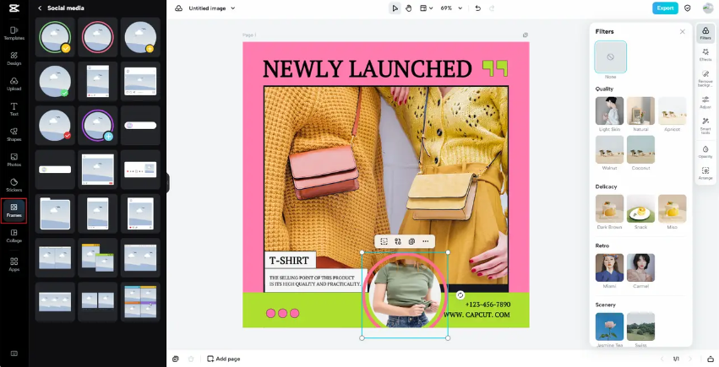This screenshot has width=719, height=367.
Task: Open the Templates panel in sidebar
Action: (14, 34)
